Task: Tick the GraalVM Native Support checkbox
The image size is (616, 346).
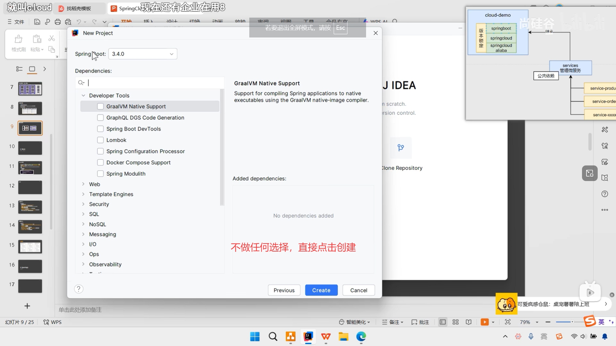Action: pyautogui.click(x=100, y=106)
